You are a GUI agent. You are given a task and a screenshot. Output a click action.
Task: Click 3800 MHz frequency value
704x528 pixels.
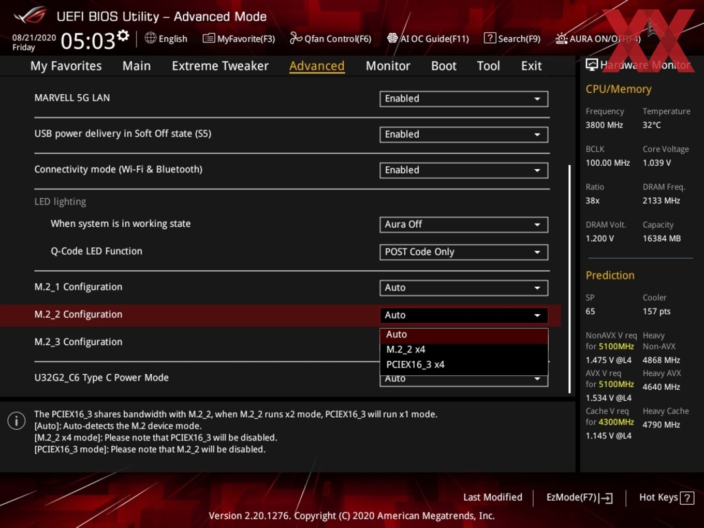604,125
